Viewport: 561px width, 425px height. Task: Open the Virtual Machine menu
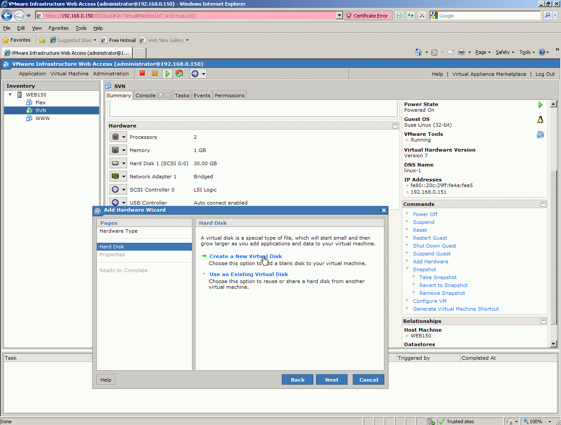[x=69, y=74]
